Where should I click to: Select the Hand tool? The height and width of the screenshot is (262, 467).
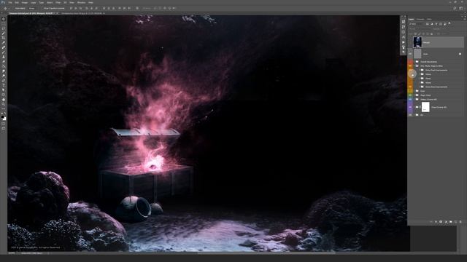click(x=4, y=100)
